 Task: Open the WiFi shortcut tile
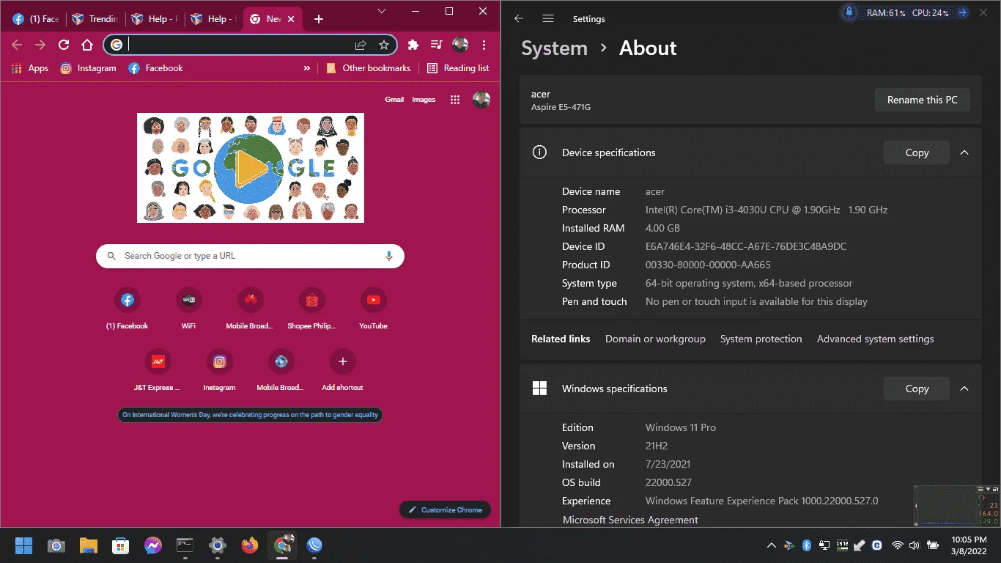189,308
